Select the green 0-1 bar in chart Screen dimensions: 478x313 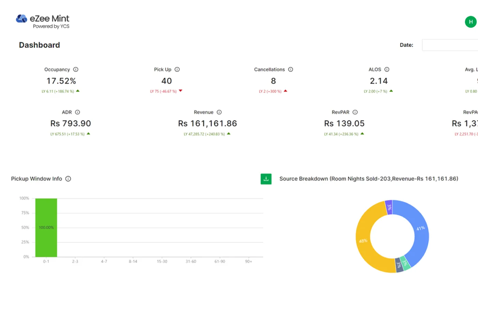(x=46, y=228)
